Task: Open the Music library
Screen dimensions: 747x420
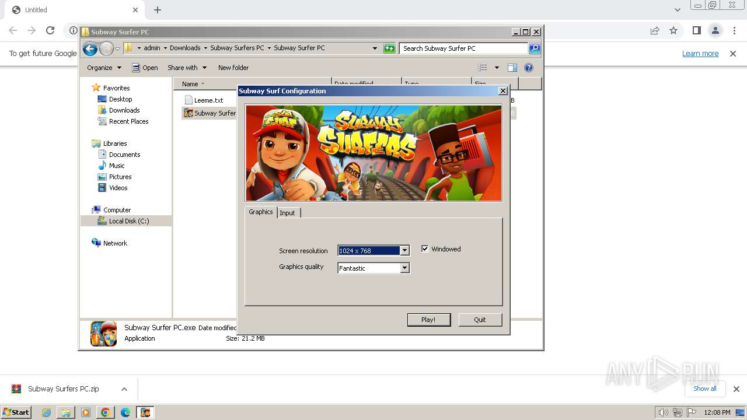Action: [117, 166]
